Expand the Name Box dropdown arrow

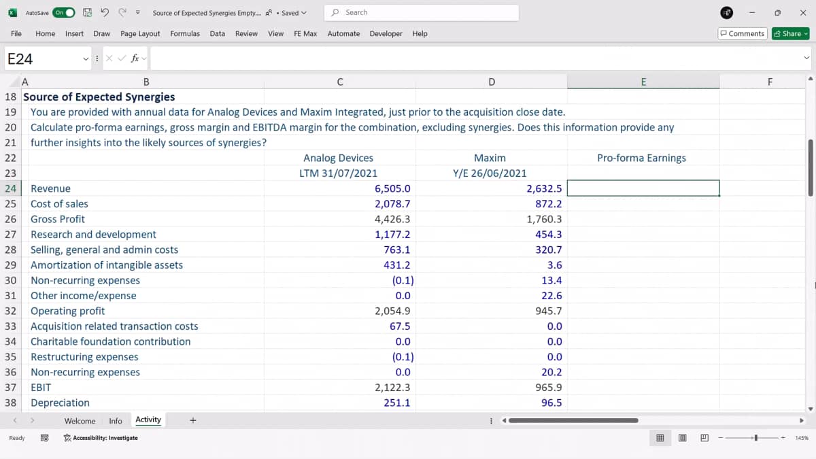[86, 58]
